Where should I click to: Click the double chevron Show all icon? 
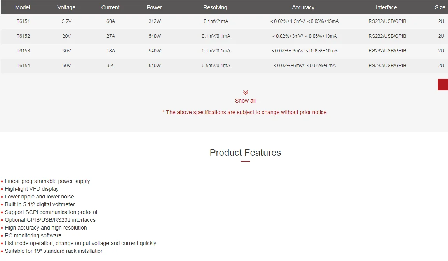(246, 92)
